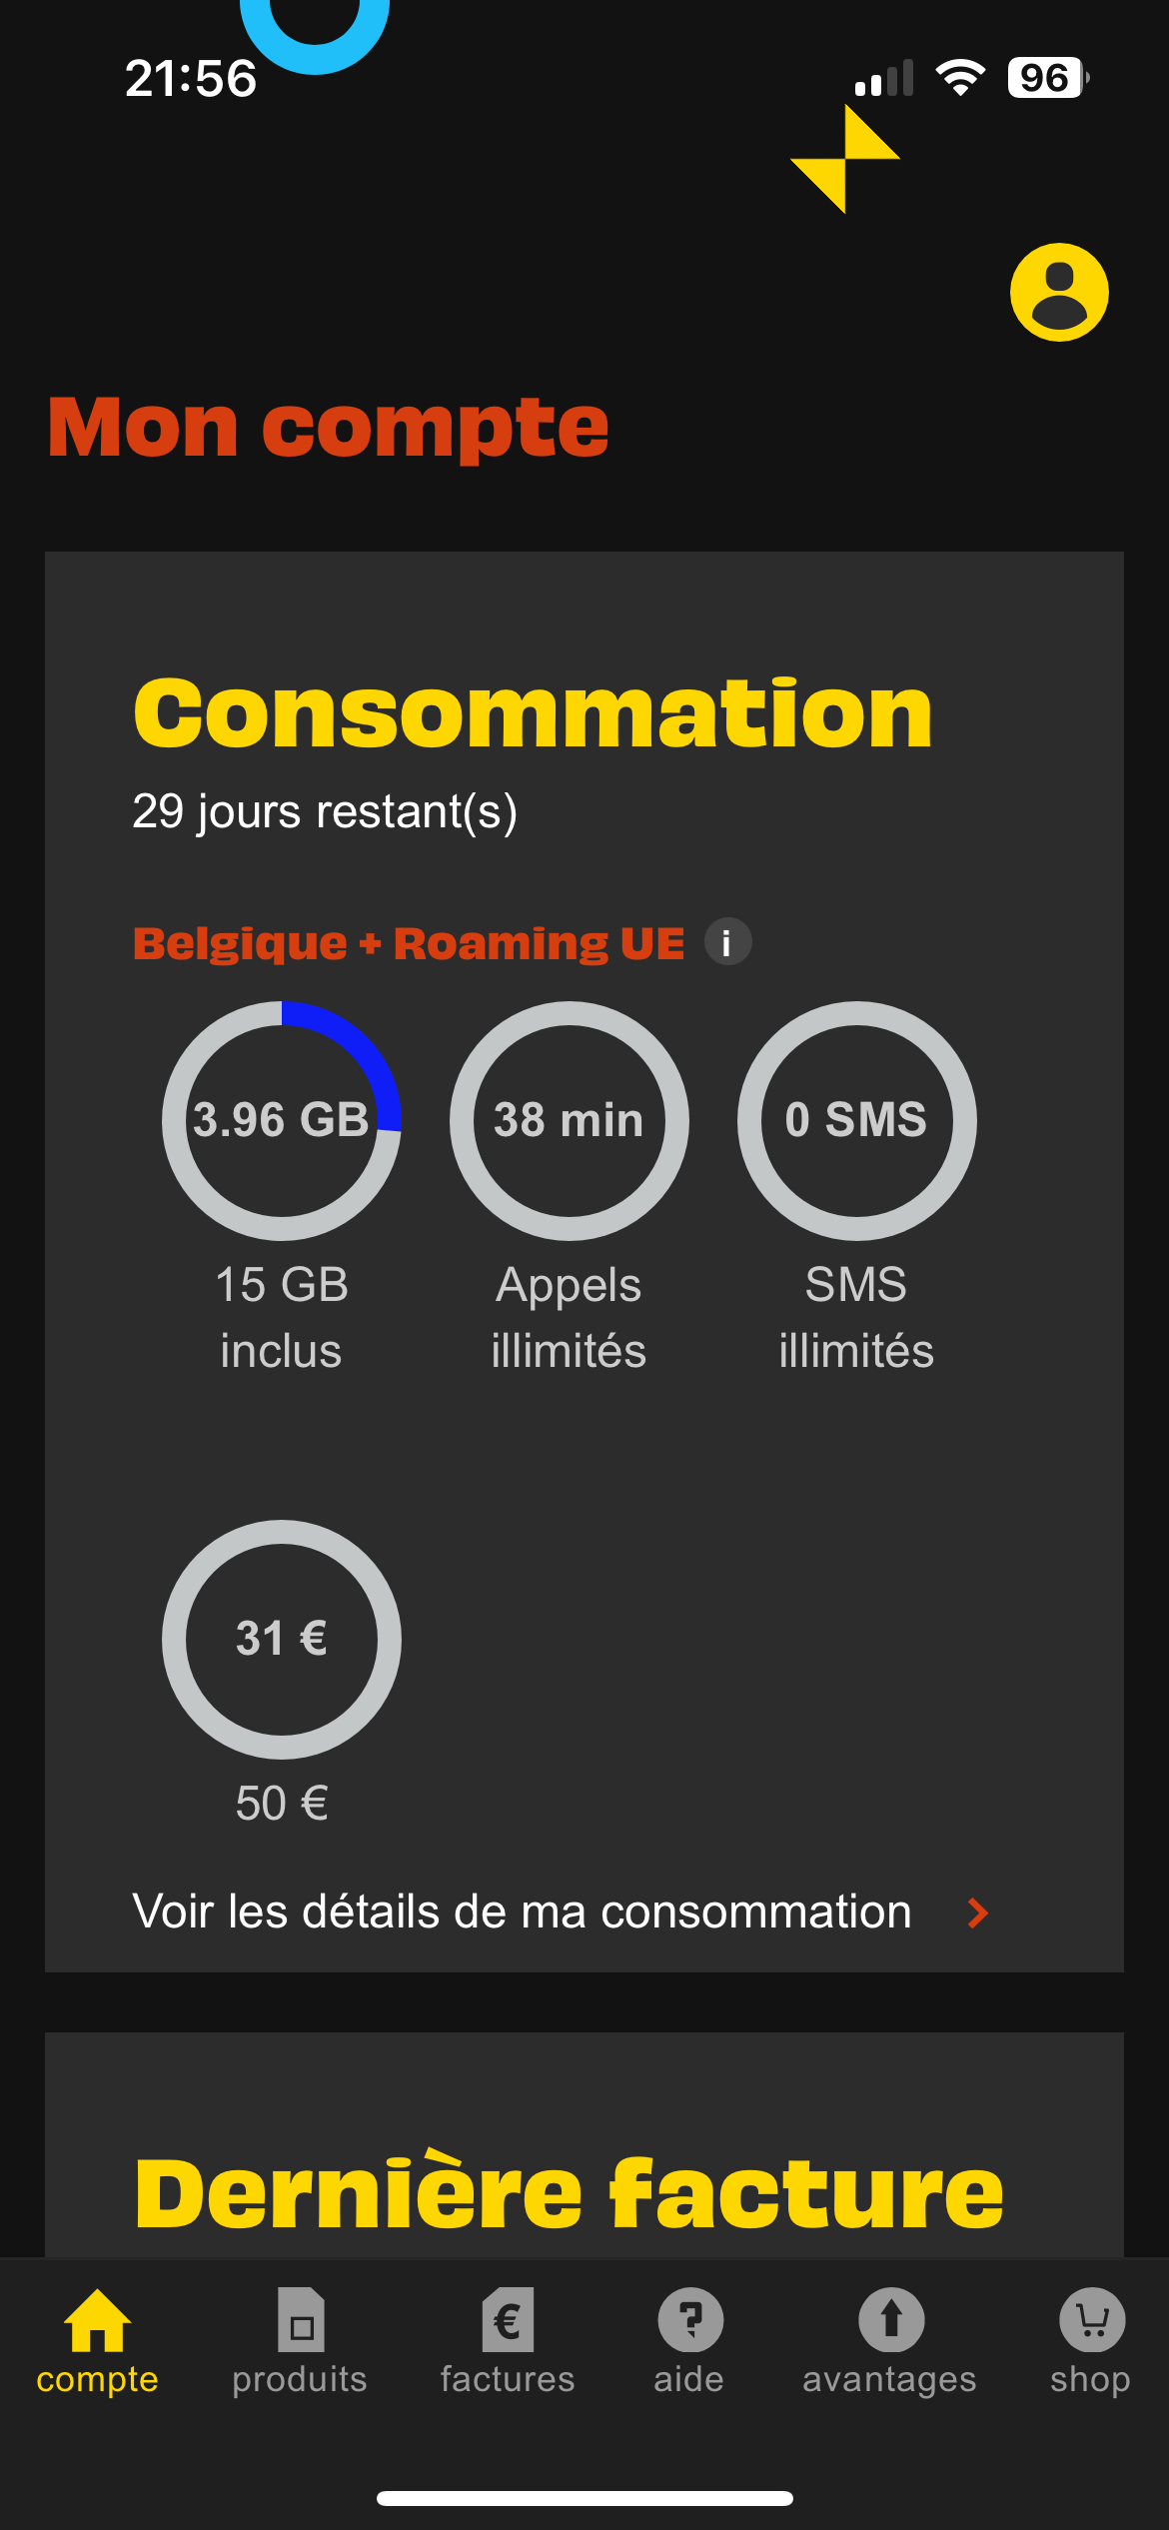Tap the question mark aide icon
This screenshot has height=2530, width=1169.
pos(689,2320)
